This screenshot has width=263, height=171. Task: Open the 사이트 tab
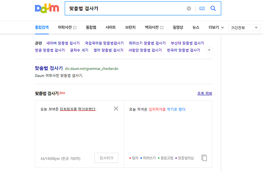(x=111, y=27)
